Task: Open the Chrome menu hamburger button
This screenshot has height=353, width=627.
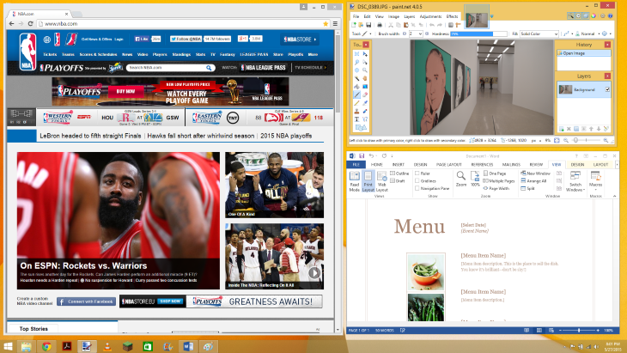Action: (x=335, y=23)
